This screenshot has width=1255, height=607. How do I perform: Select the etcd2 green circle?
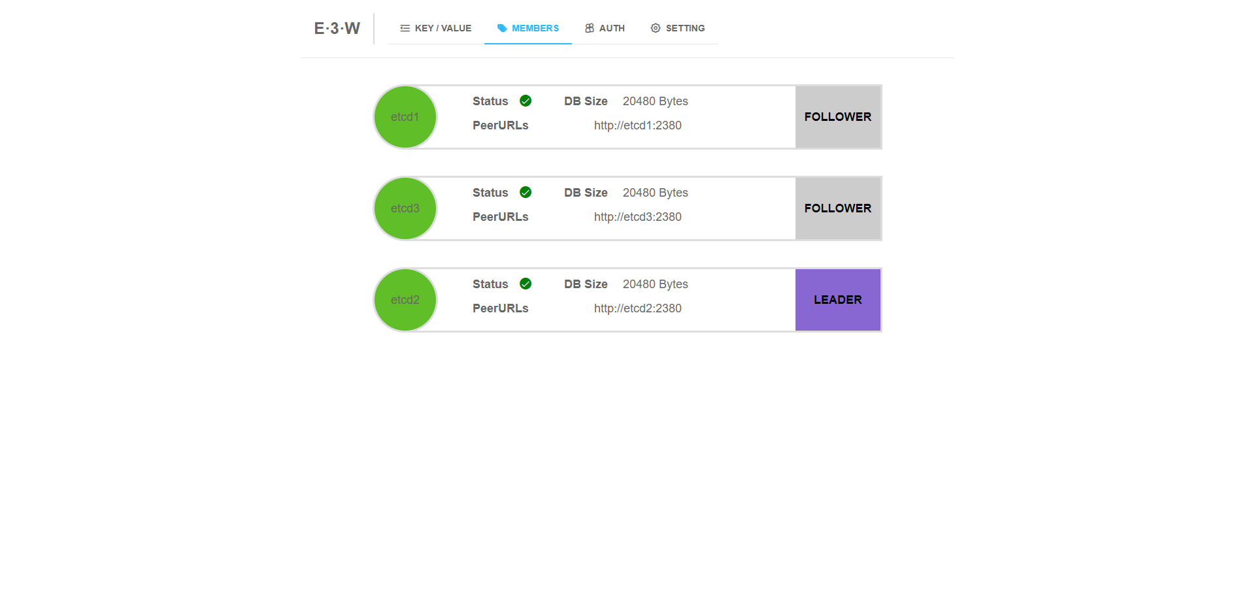(405, 300)
